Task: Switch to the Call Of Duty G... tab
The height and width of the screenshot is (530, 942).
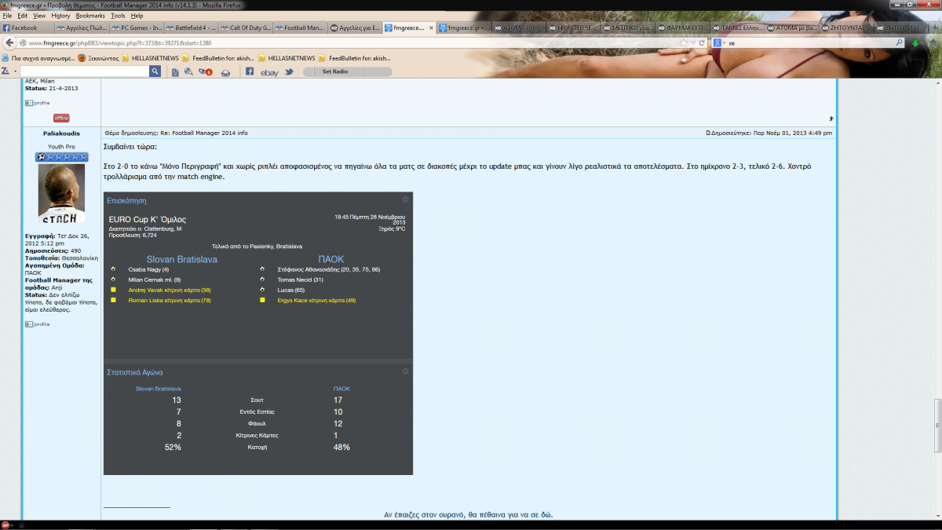Action: 246,27
